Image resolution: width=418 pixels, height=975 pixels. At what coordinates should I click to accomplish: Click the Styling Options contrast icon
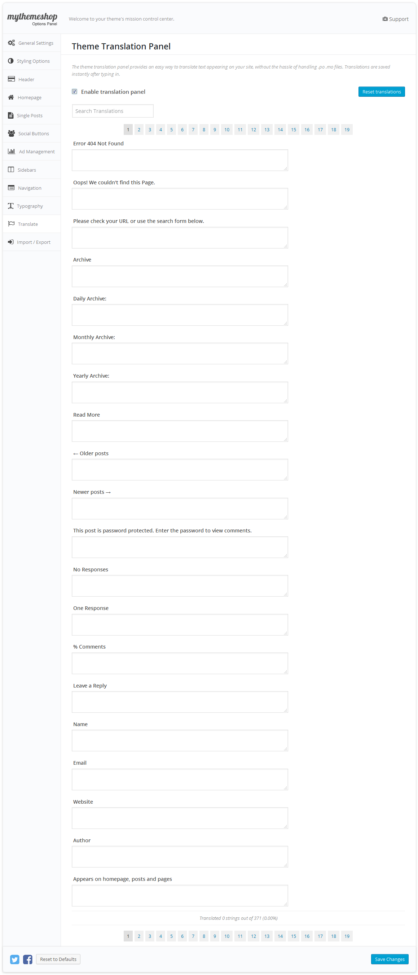coord(10,61)
